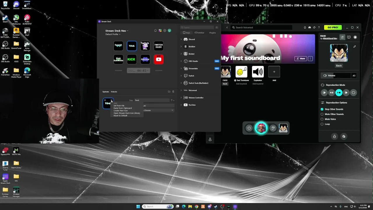373x210 pixels.
Task: Choose Set from File in icon menu
Action: [x=119, y=106]
